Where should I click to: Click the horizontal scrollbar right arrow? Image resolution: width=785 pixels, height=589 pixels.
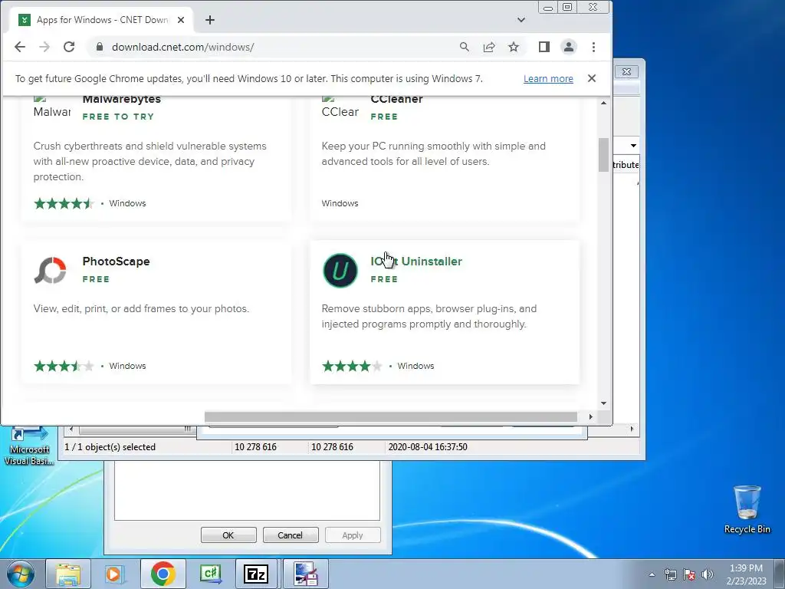click(591, 416)
